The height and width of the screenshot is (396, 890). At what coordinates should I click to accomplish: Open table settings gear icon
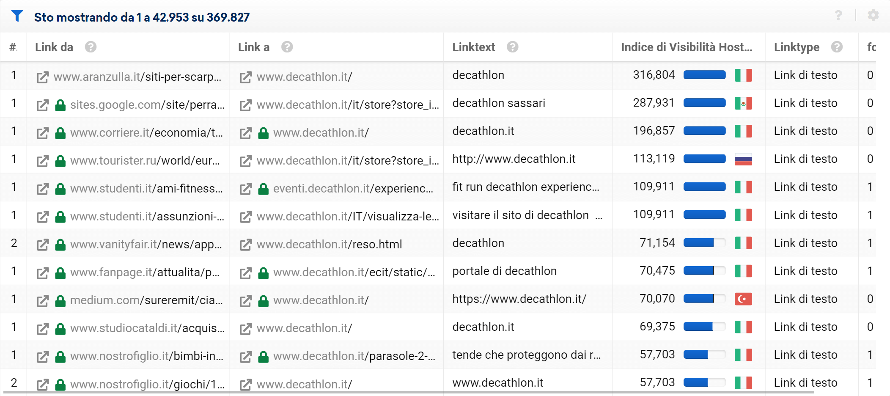pyautogui.click(x=873, y=15)
